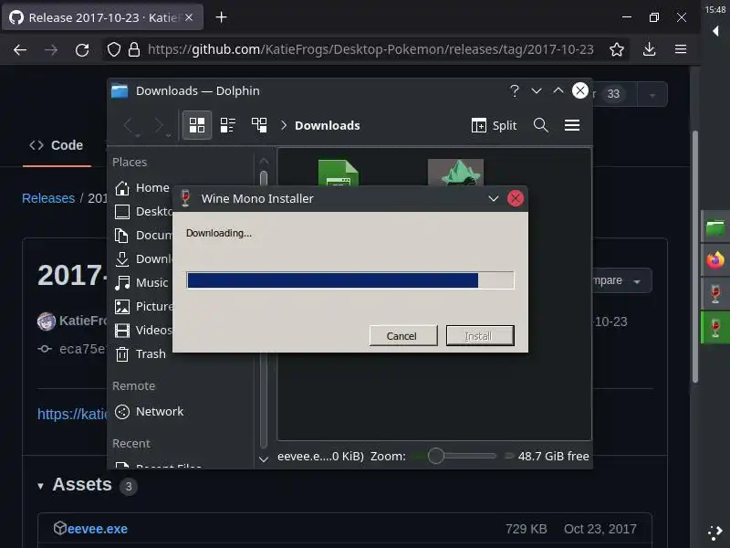Click the KatieFrogs author avatar
The image size is (730, 548).
click(47, 321)
